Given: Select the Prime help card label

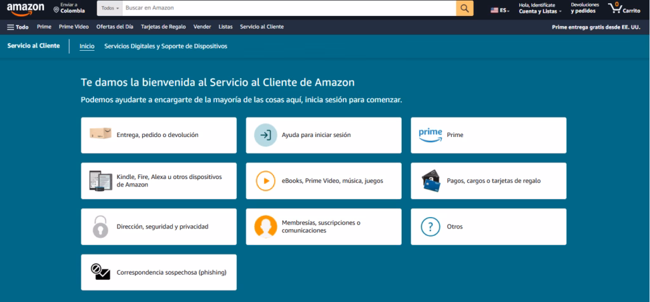Looking at the screenshot, I should (x=455, y=135).
